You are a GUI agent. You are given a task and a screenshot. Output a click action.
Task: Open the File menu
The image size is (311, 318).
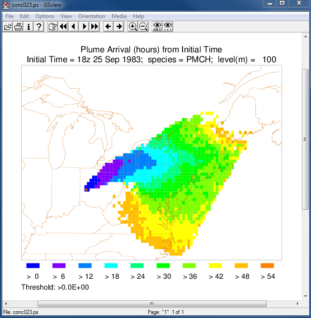click(9, 16)
